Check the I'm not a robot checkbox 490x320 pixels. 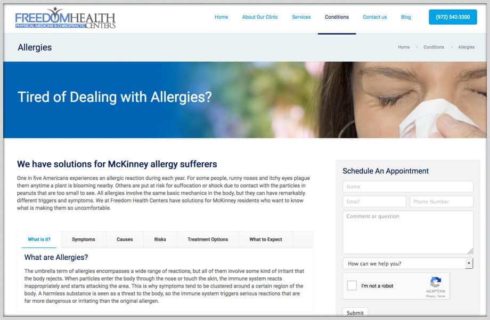click(352, 285)
